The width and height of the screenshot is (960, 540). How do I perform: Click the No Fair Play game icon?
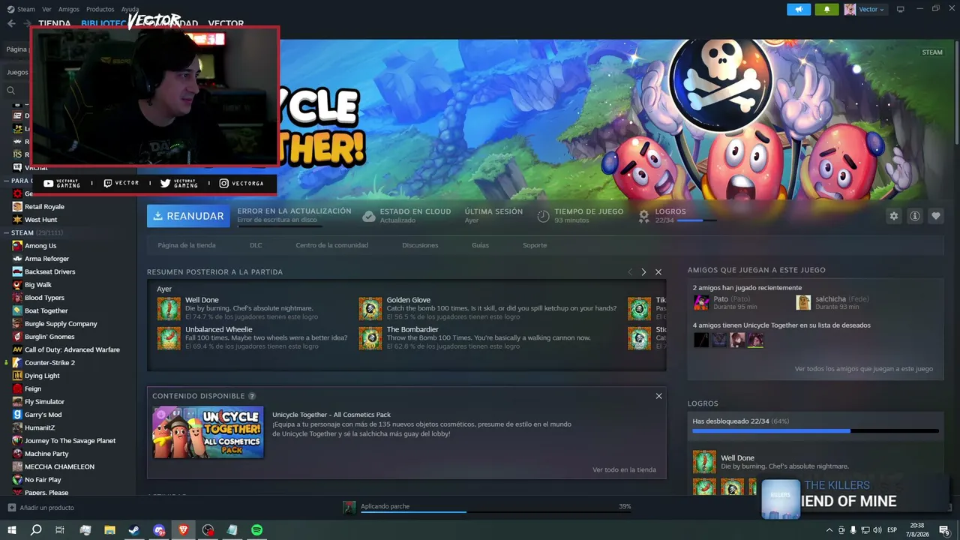point(17,480)
